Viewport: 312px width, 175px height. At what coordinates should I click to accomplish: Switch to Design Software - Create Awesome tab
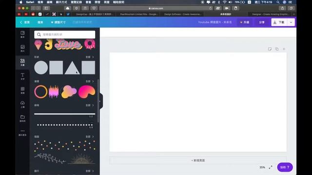pyautogui.click(x=182, y=14)
